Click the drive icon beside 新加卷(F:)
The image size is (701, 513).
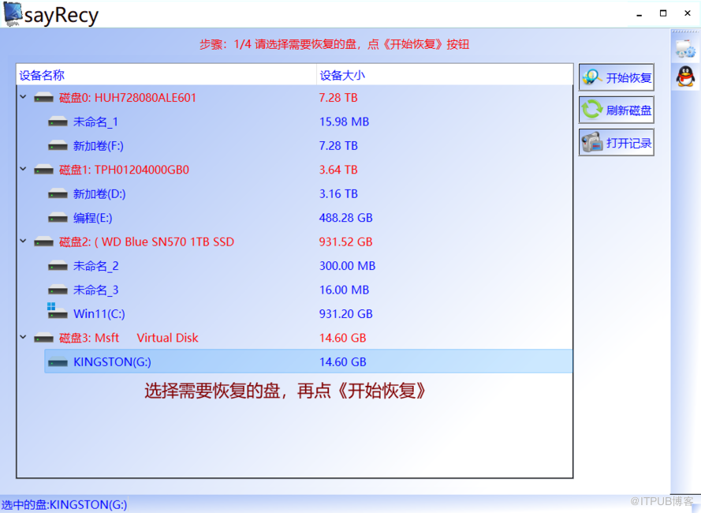(58, 145)
